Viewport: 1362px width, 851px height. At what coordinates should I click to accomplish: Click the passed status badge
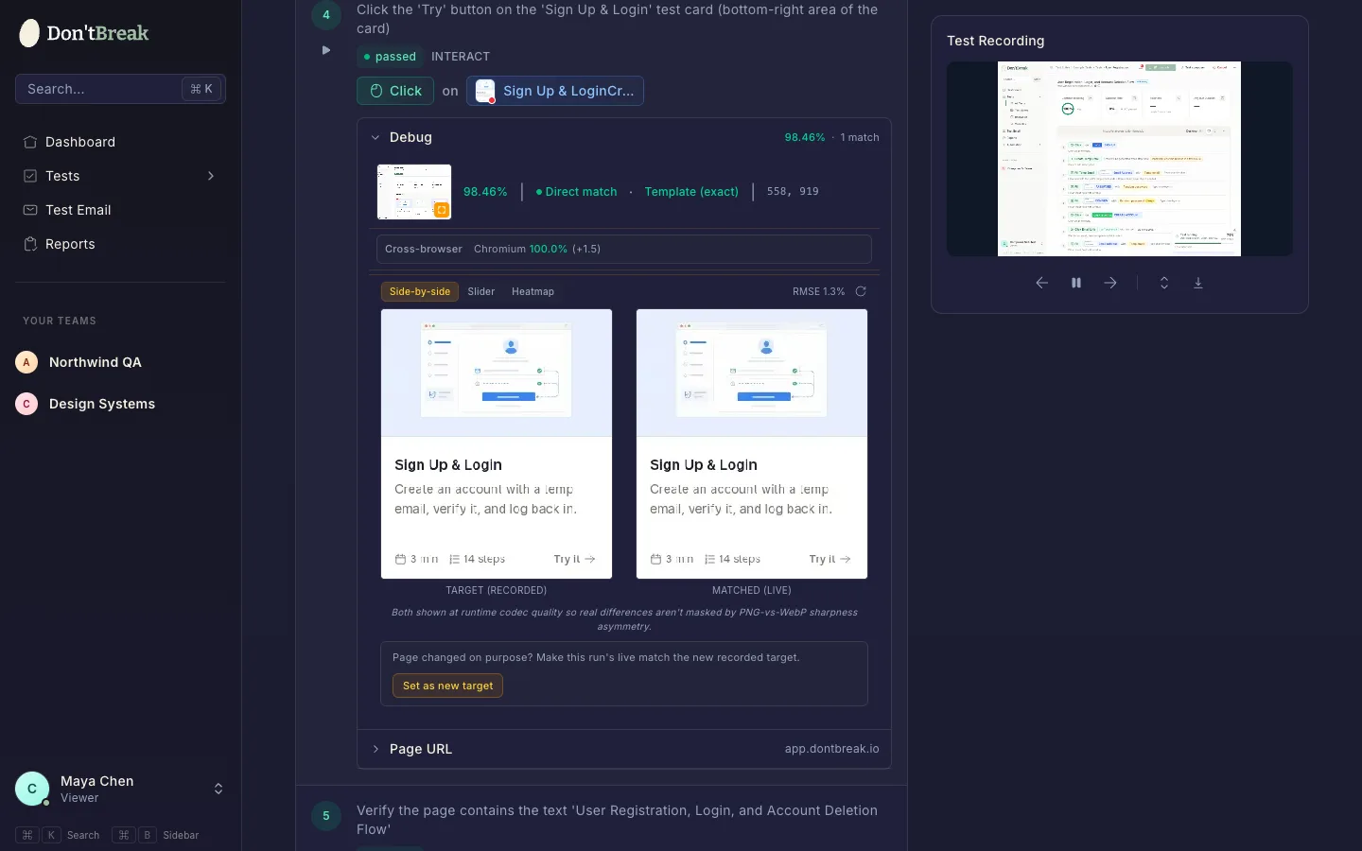[390, 57]
